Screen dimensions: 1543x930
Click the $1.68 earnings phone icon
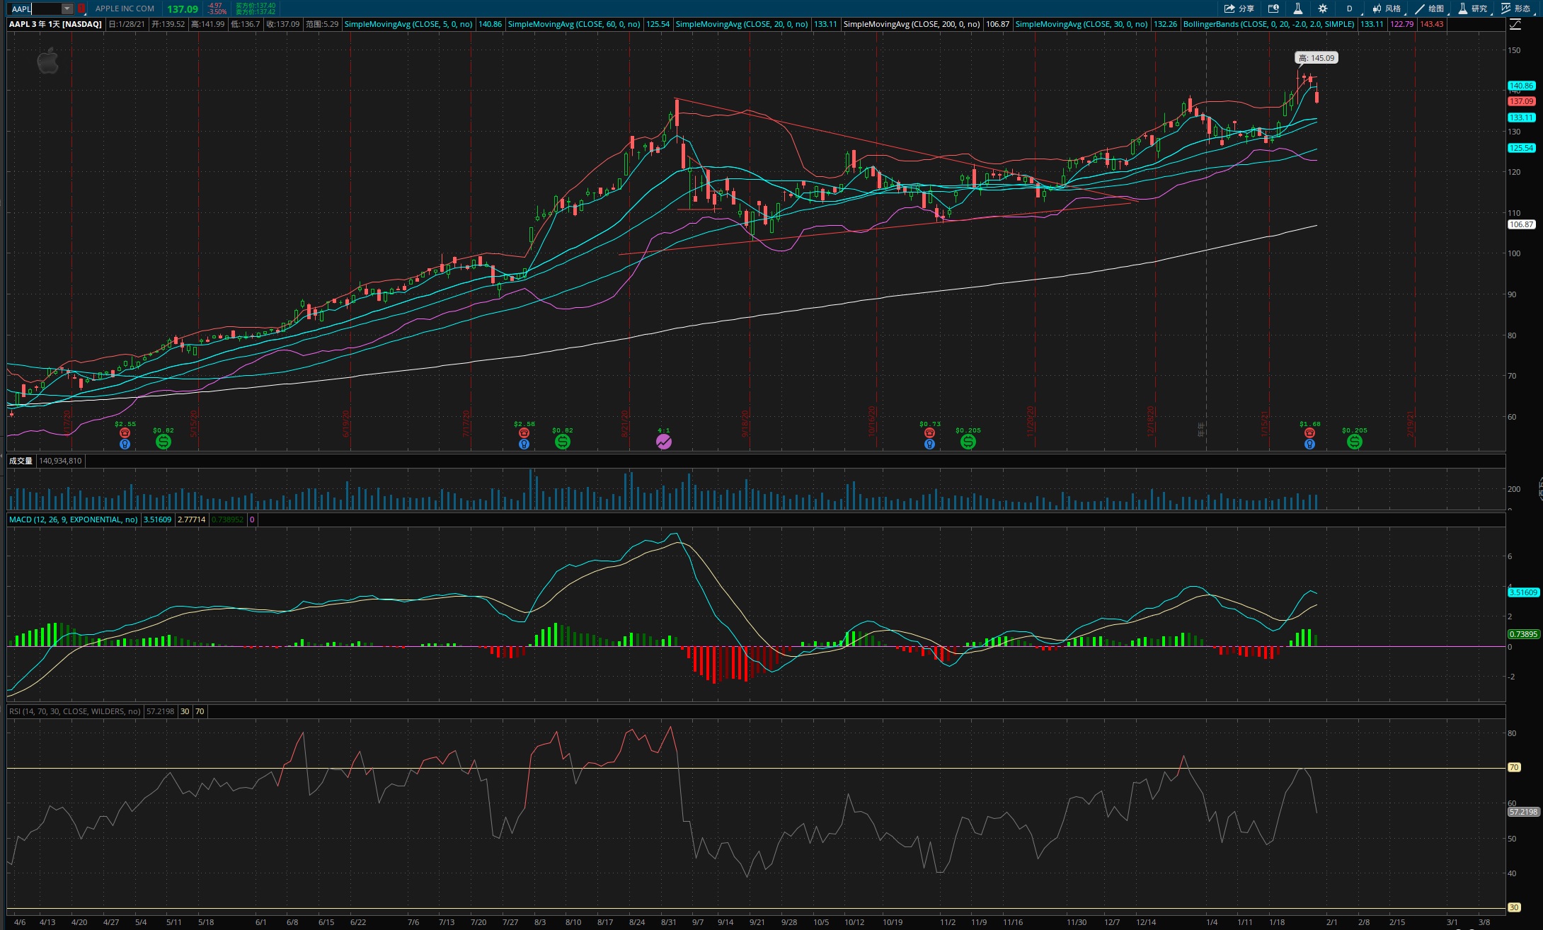pyautogui.click(x=1309, y=432)
